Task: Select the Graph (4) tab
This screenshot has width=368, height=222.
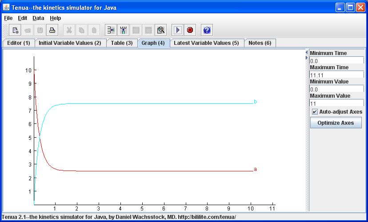Action: (153, 43)
